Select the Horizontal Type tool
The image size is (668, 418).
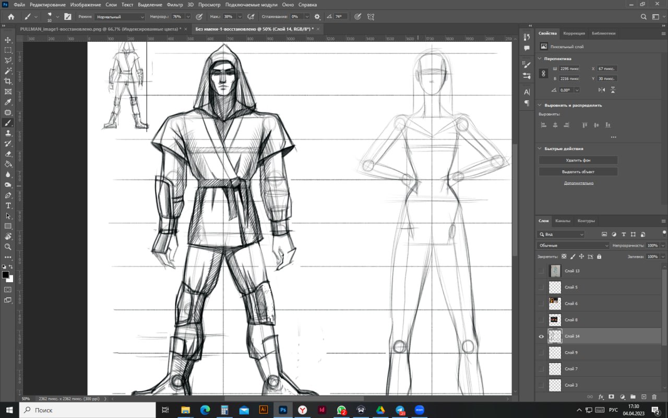pyautogui.click(x=8, y=206)
